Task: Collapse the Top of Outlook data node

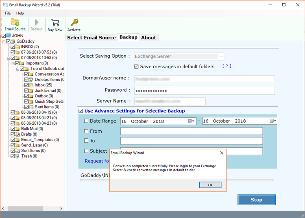Action: (17, 69)
